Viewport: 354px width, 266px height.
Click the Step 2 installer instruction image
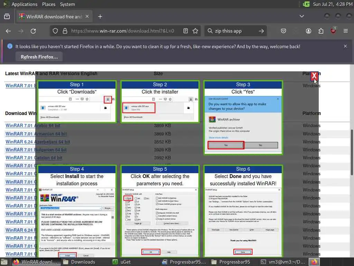pyautogui.click(x=160, y=101)
